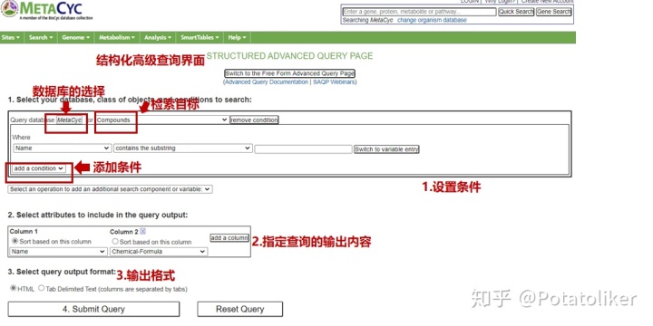Click the MetaCyc query database selector
Screen dimensions: 653x326
(x=70, y=120)
